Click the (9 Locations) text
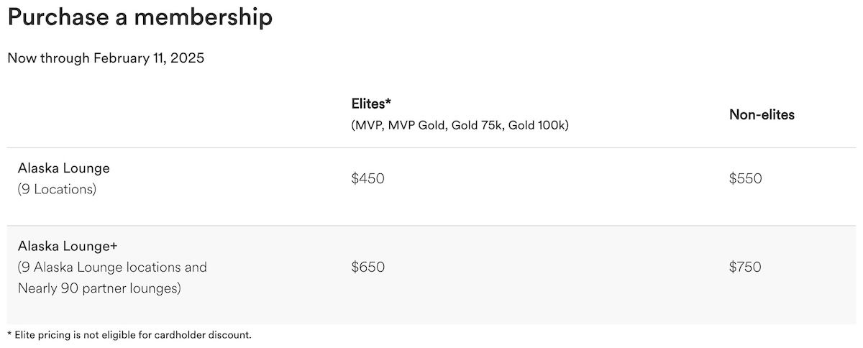Screen dimensions: 863x348 pyautogui.click(x=57, y=190)
